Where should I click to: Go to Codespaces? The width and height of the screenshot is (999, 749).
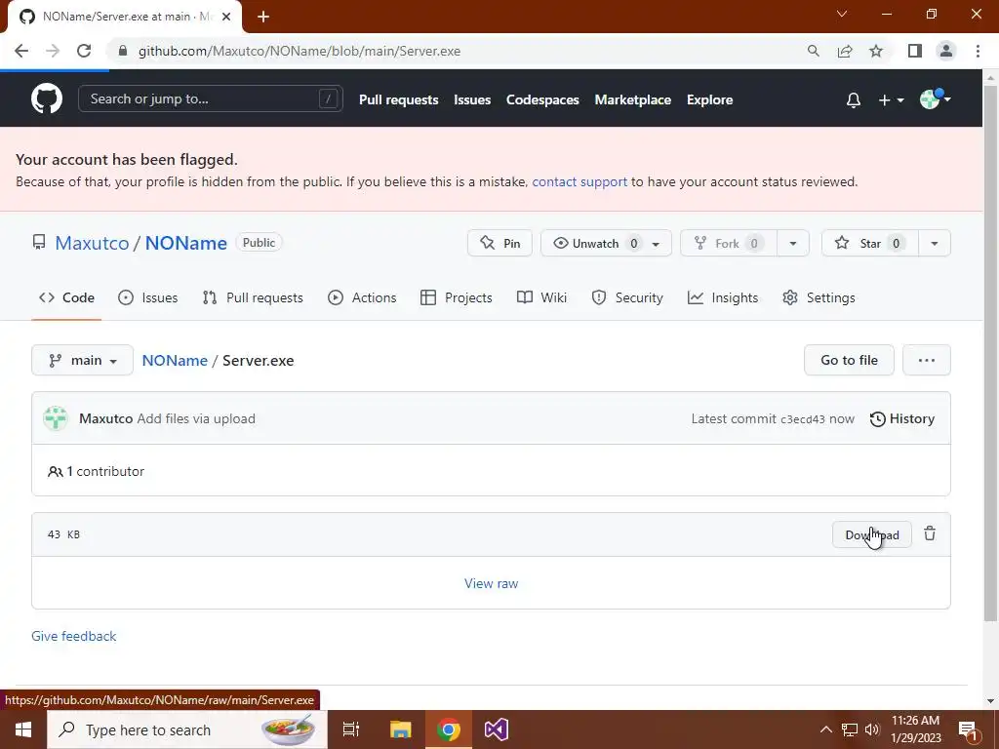542,100
